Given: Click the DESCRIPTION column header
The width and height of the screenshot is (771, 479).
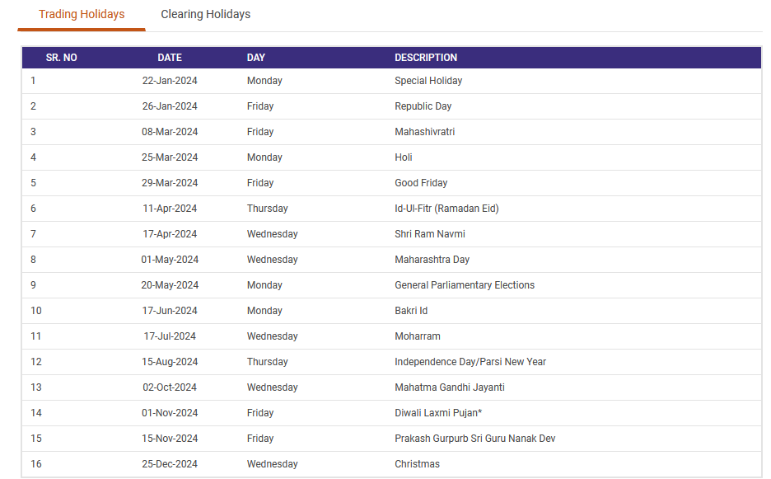Looking at the screenshot, I should coord(426,58).
